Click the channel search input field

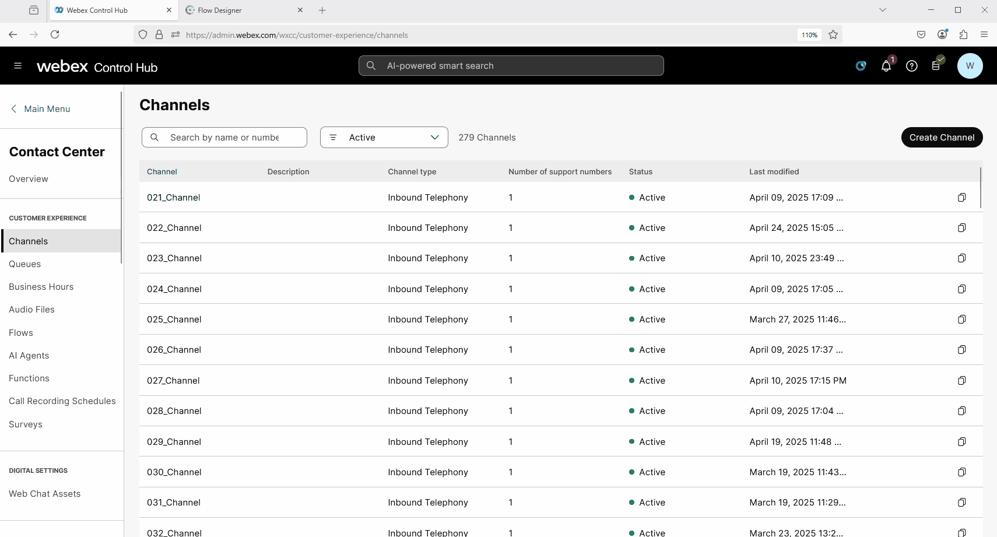[224, 138]
